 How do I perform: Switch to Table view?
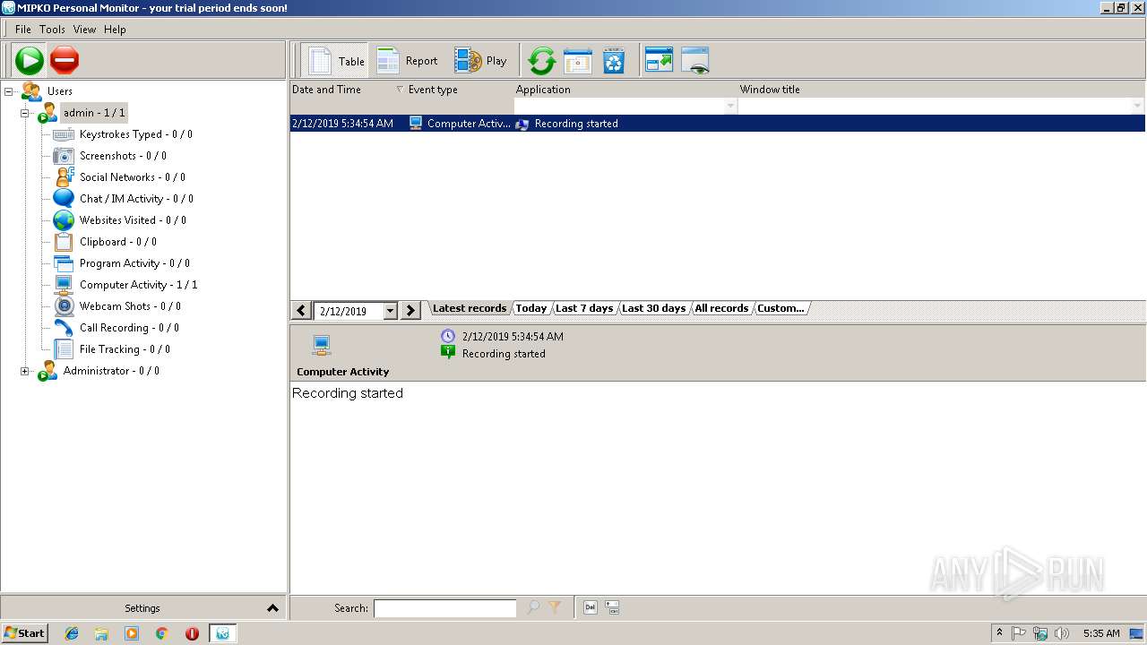(x=336, y=61)
